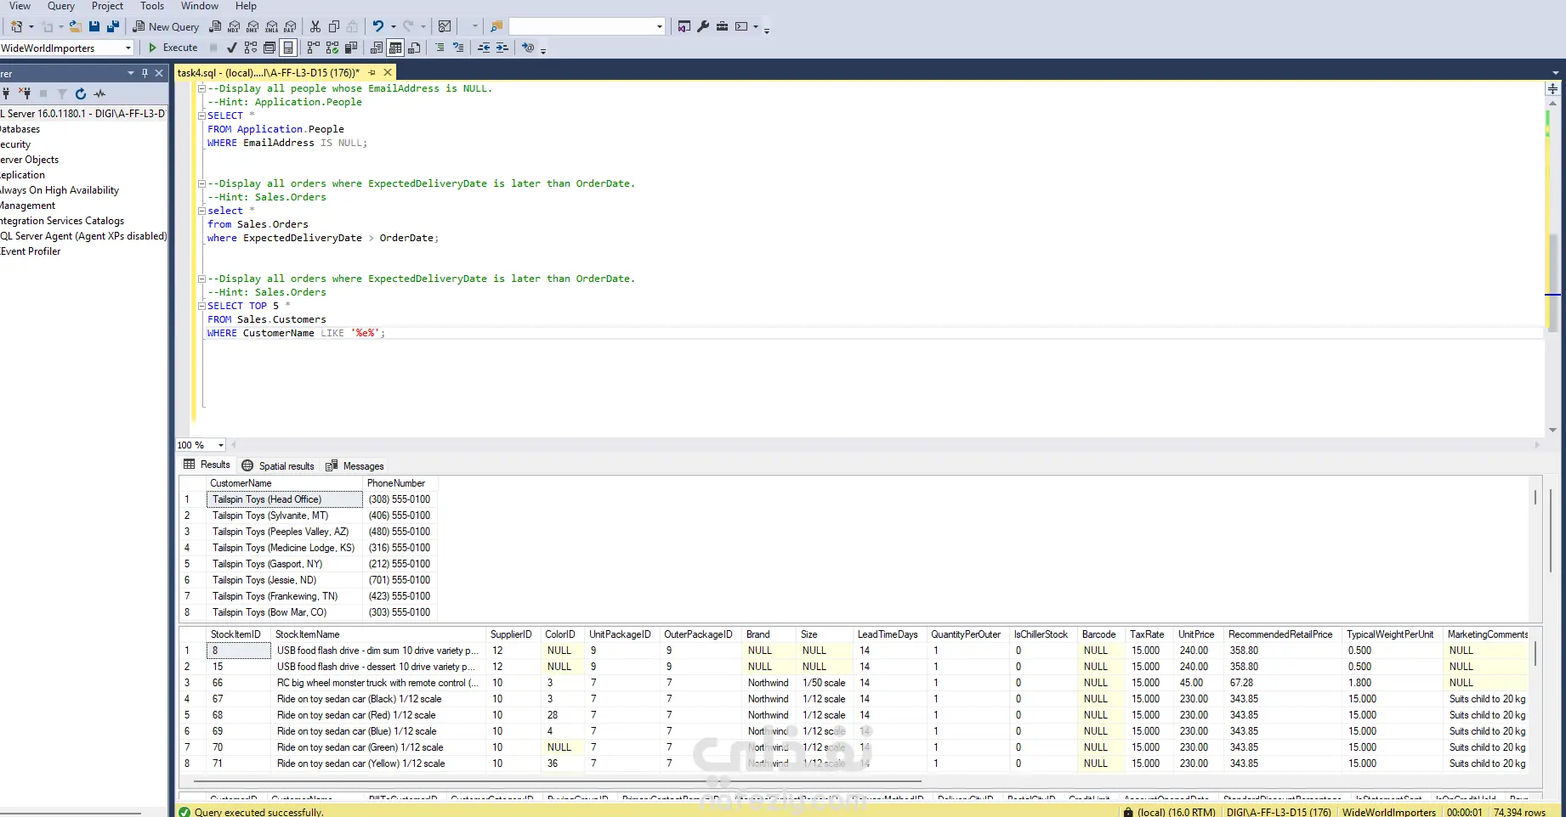The width and height of the screenshot is (1566, 817).
Task: Click inside the Find text box
Action: coord(582,26)
